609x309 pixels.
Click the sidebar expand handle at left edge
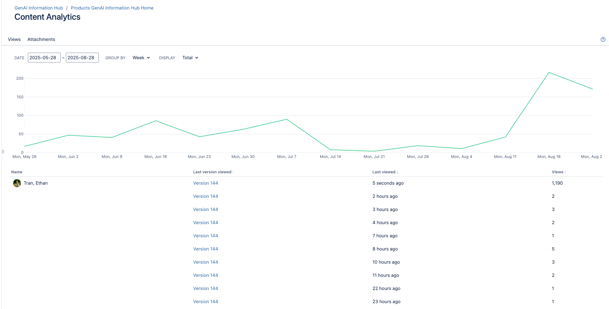point(3,151)
